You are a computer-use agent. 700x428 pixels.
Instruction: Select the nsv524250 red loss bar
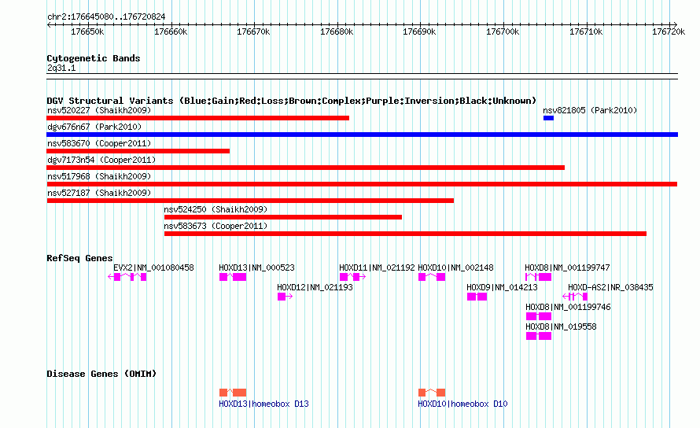283,217
